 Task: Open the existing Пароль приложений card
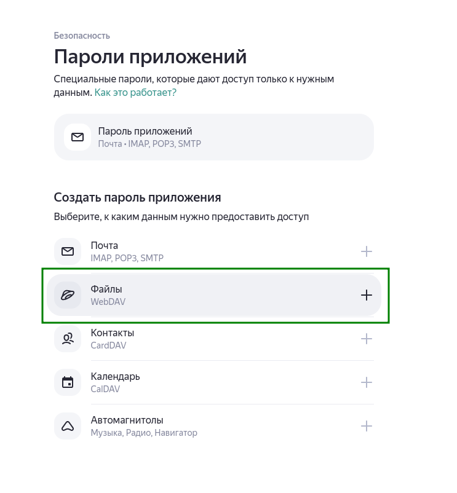click(x=213, y=137)
